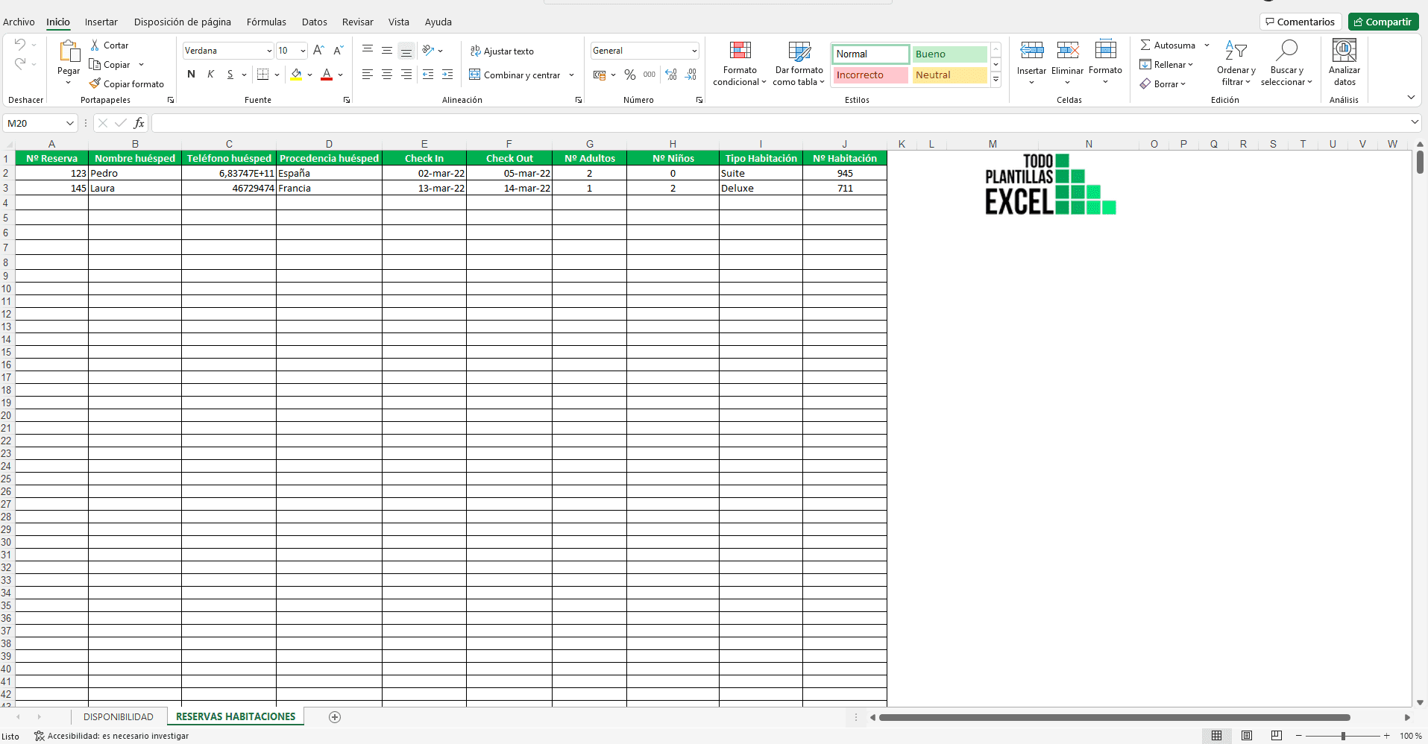Click the Buscar y seleccionar button
1428x744 pixels.
pos(1286,63)
